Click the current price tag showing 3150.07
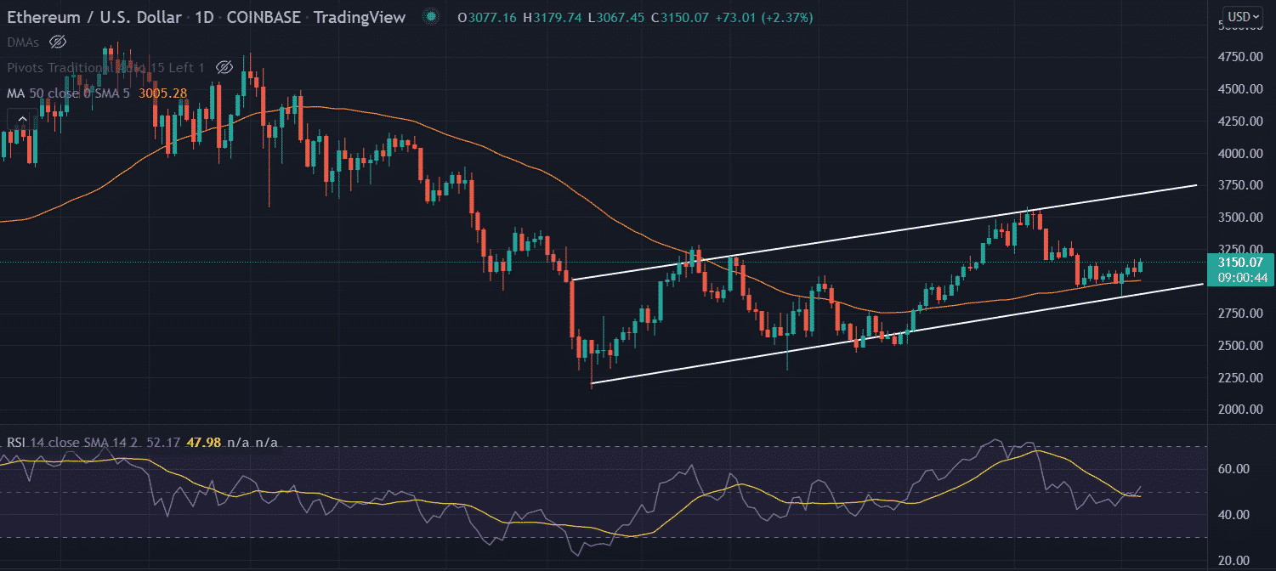This screenshot has width=1276, height=571. (x=1240, y=263)
